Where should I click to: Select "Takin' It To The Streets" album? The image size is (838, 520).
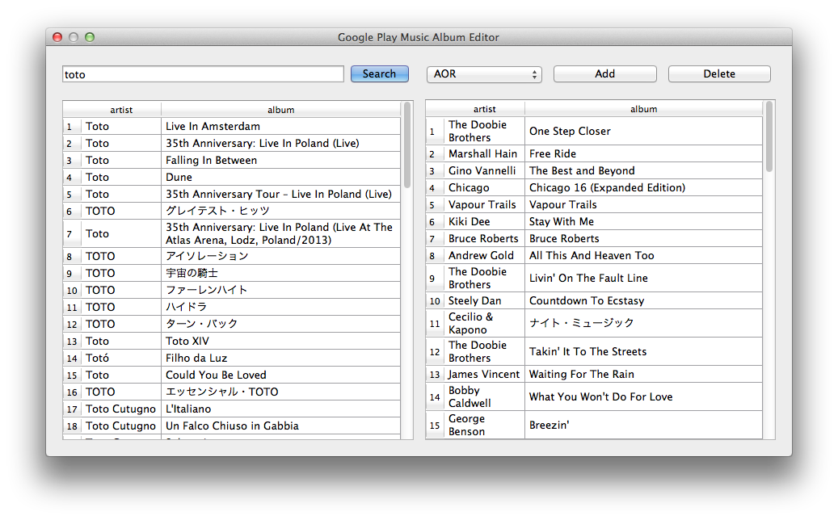[x=643, y=352]
